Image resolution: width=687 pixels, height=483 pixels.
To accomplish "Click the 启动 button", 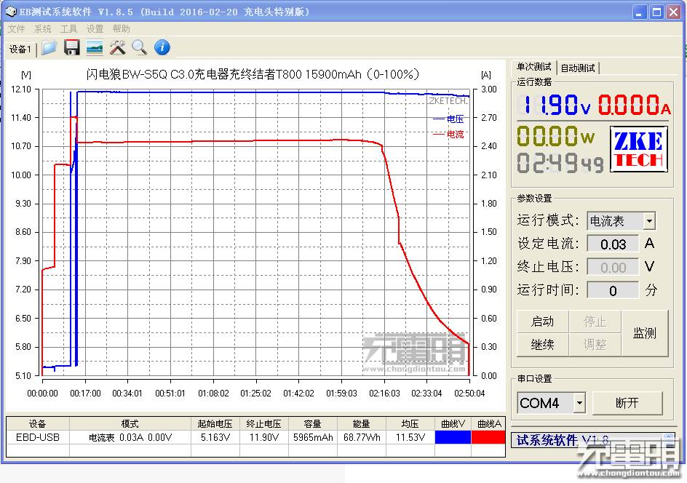I will pyautogui.click(x=542, y=322).
